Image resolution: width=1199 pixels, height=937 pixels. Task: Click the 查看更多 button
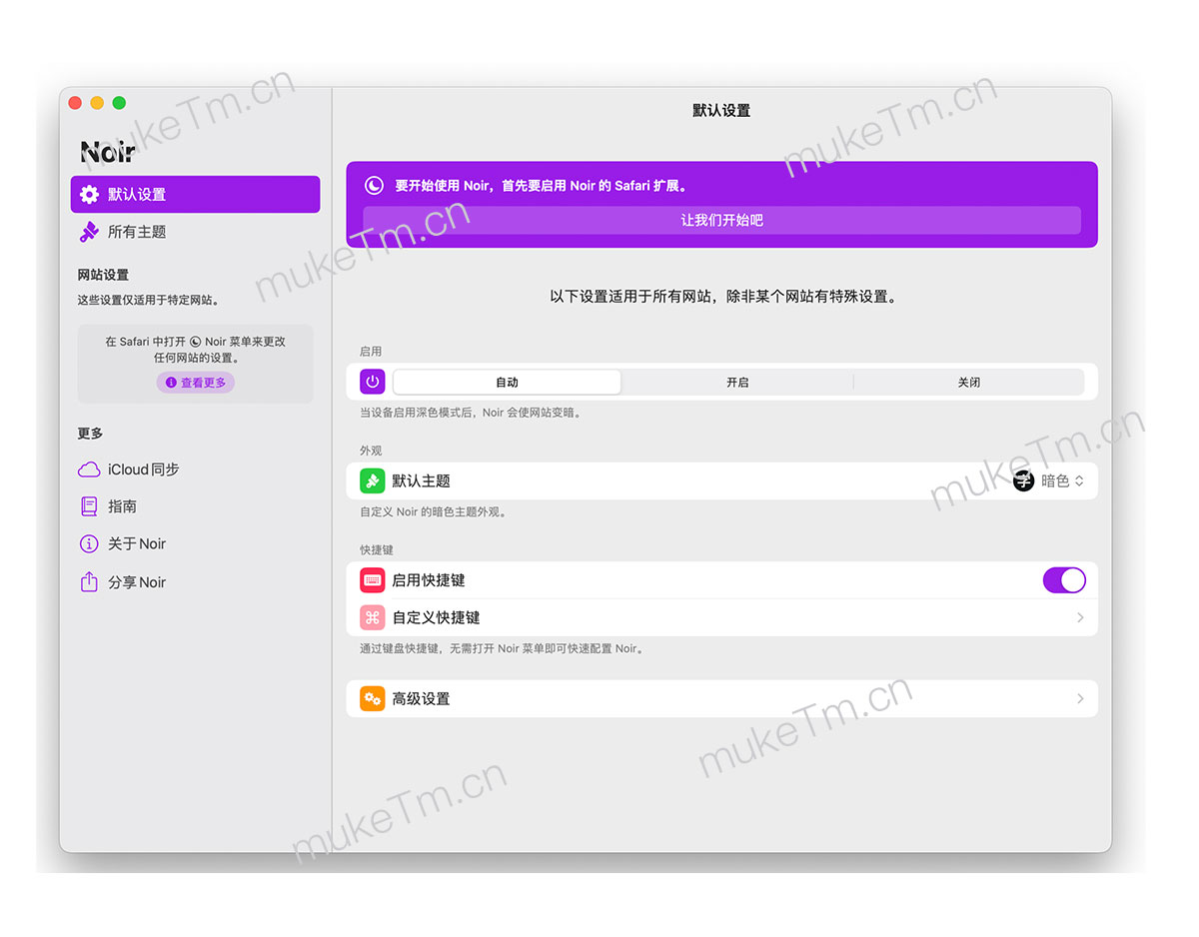(x=195, y=383)
